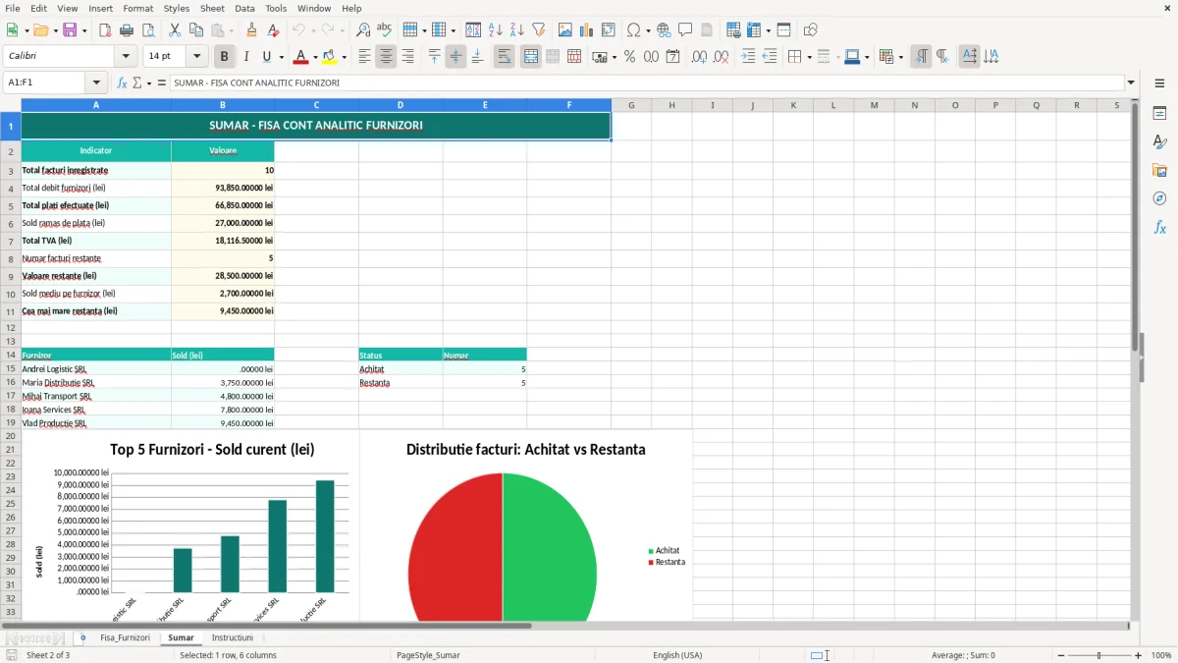Open Background Color dropdown arrow
This screenshot has height=663, width=1178.
coord(344,57)
